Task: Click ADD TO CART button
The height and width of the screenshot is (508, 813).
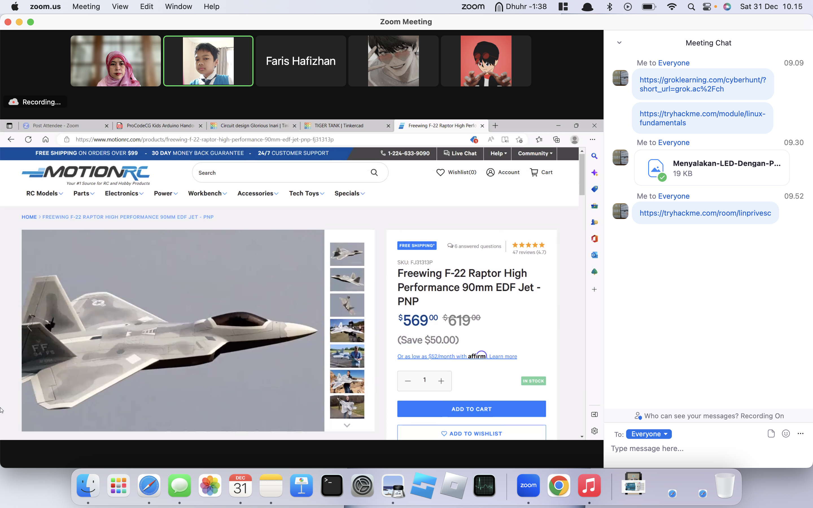Action: pos(471,409)
